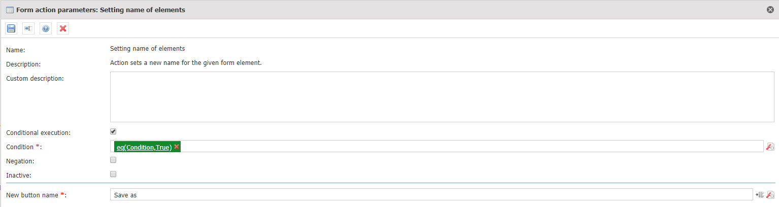
Task: Click the insert variable icon beside New button name
Action: (760, 195)
